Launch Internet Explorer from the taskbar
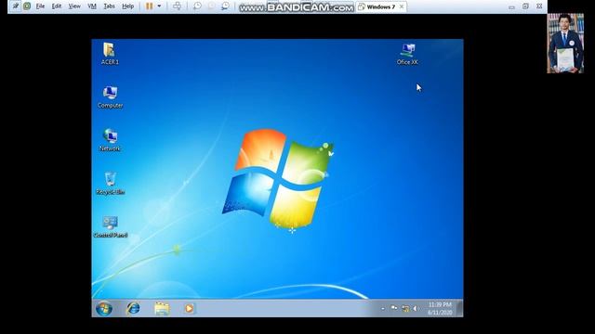This screenshot has height=334, width=595. (133, 309)
